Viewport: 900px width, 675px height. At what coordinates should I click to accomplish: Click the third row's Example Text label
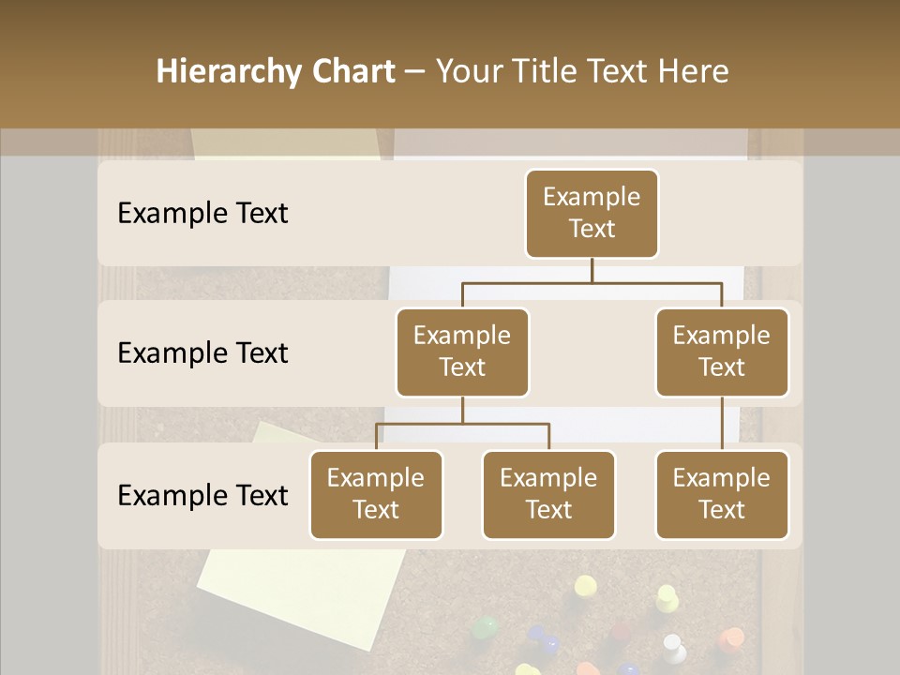click(202, 496)
